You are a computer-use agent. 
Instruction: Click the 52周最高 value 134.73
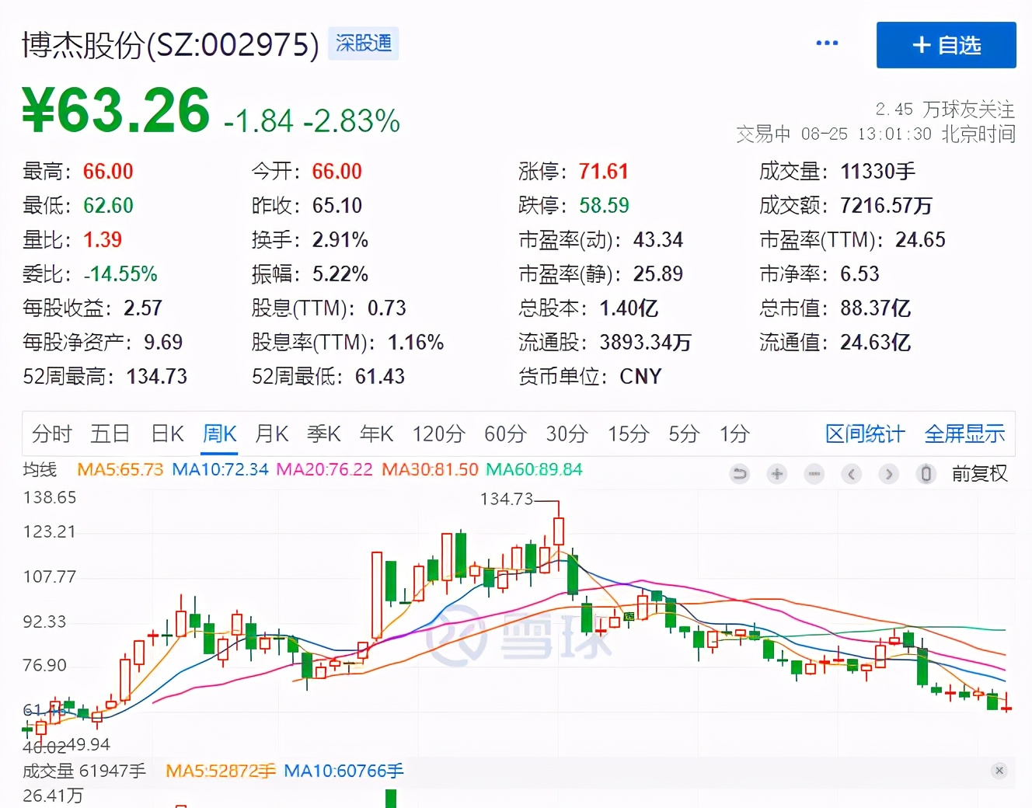coord(157,376)
